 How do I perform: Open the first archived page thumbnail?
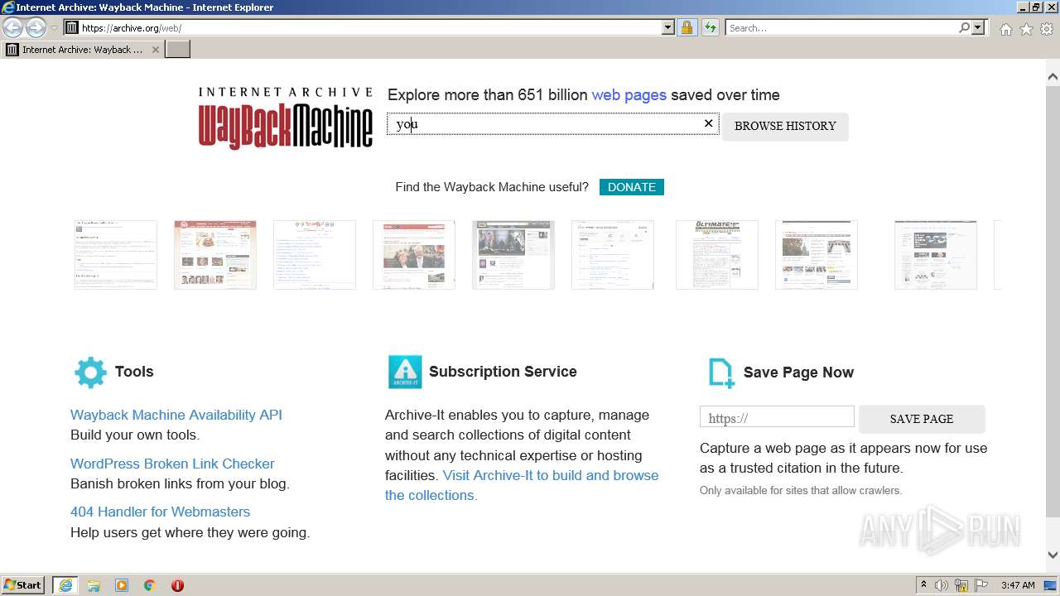tap(116, 255)
